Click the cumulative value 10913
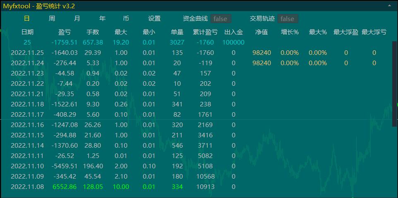The image size is (398, 198). [x=205, y=186]
